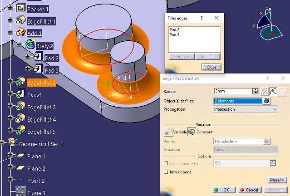The image size is (290, 196).
Task: Enable the Trim ribbons checkbox
Action: (166, 172)
